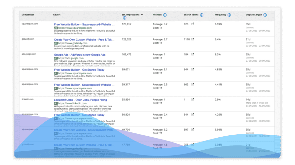
Task: Open search terms for 925 row
Action: coord(192,24)
